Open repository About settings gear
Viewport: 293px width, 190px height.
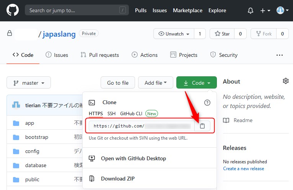point(285,81)
